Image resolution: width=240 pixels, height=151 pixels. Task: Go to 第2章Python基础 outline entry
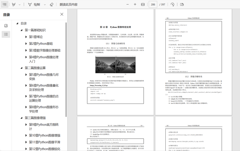coord(41,43)
